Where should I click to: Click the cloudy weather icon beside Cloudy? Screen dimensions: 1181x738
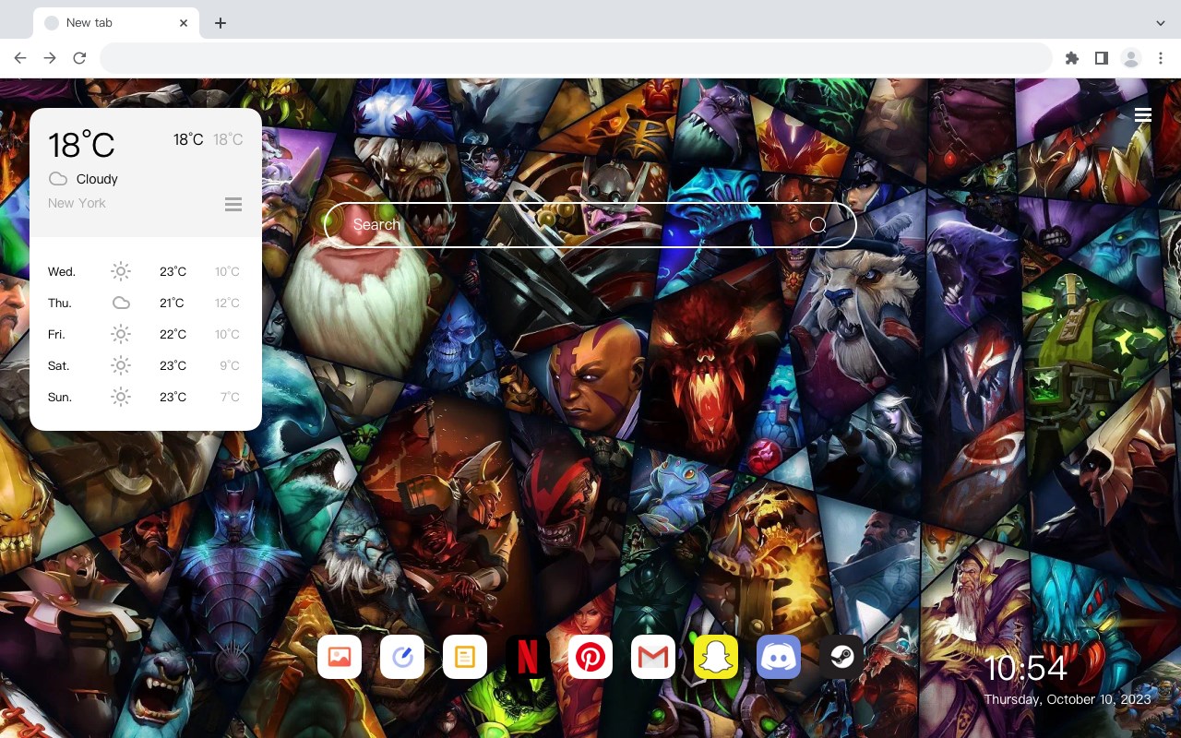pos(58,179)
